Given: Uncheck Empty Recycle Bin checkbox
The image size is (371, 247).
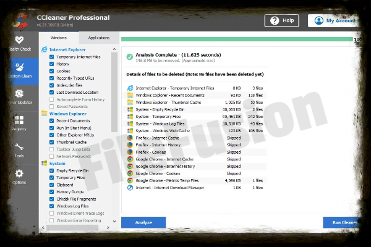Looking at the screenshot, I should [51, 170].
